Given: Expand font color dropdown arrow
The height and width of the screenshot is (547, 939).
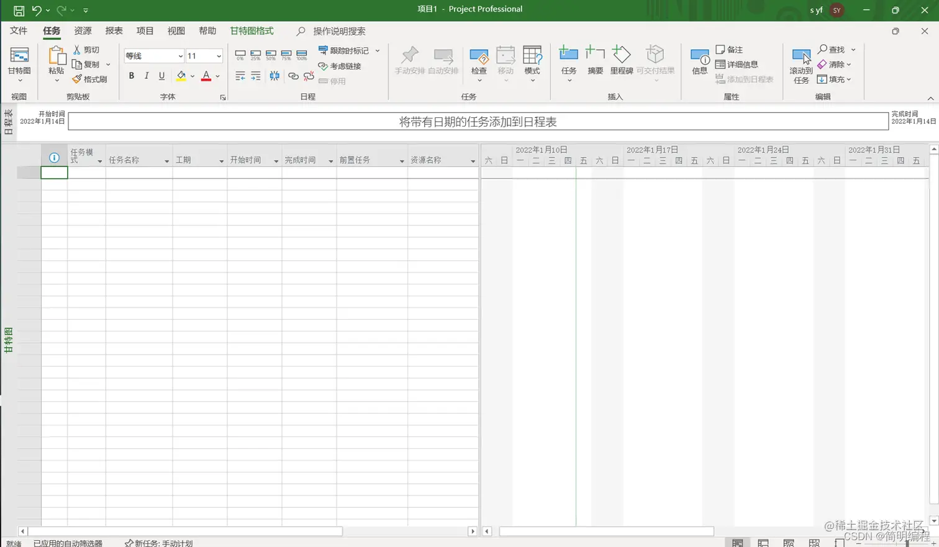Looking at the screenshot, I should point(217,76).
